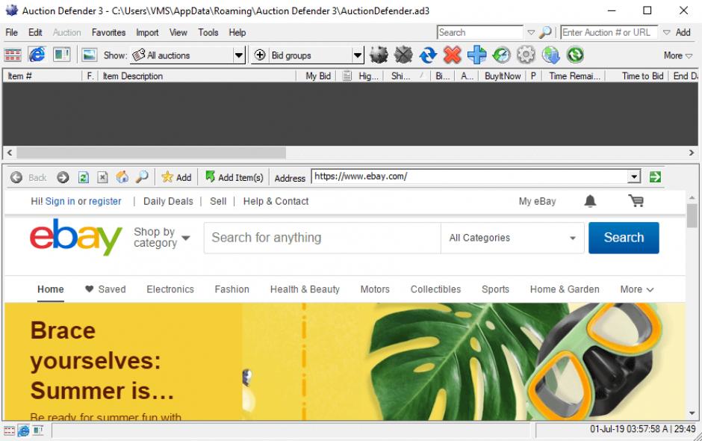Image resolution: width=702 pixels, height=441 pixels.
Task: Open the File menu
Action: click(12, 32)
